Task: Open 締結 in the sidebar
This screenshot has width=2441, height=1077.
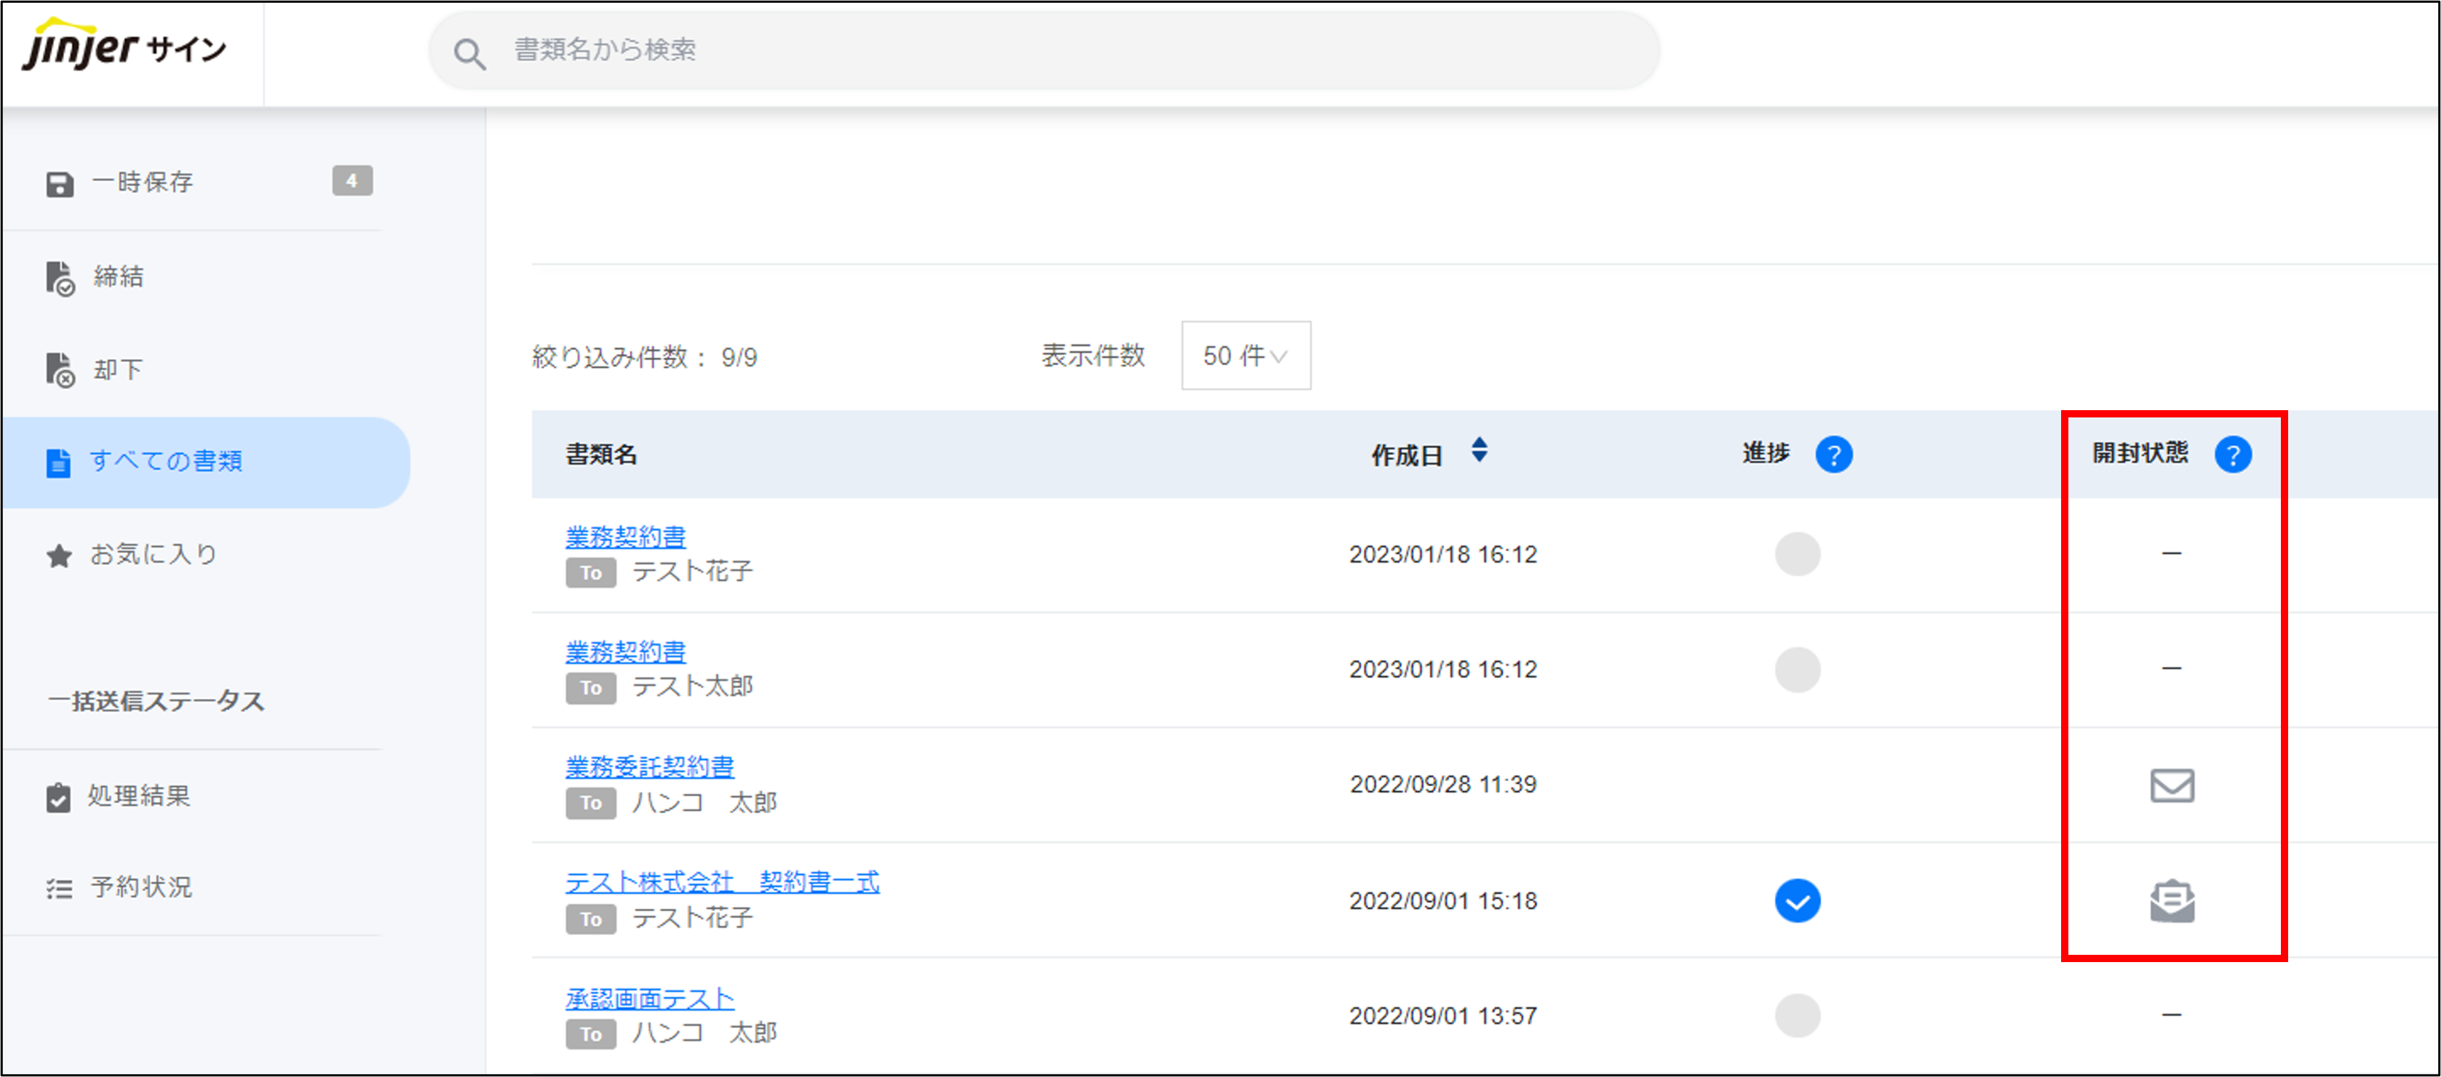Action: 117,276
